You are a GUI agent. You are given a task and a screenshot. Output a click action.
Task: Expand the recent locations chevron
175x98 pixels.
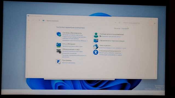tap(36, 20)
